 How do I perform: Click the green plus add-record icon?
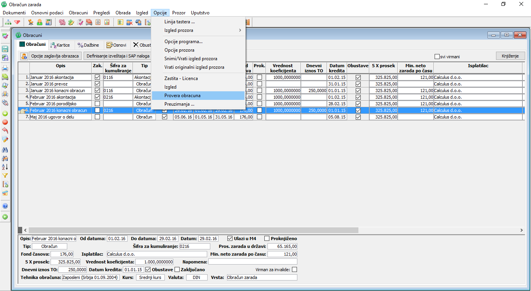[5, 114]
